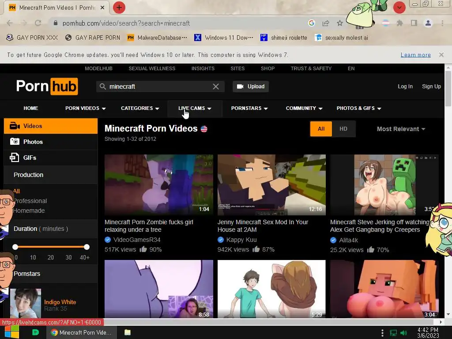Click the Google icon in the address bar
The width and height of the screenshot is (452, 339).
pyautogui.click(x=311, y=23)
